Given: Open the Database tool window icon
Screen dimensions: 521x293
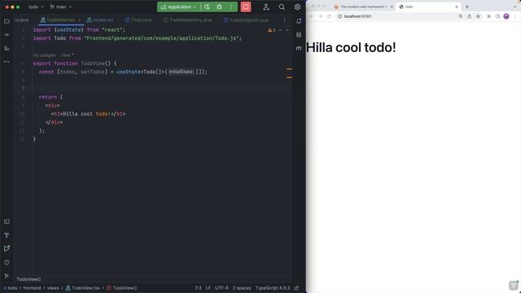Looking at the screenshot, I should (299, 34).
